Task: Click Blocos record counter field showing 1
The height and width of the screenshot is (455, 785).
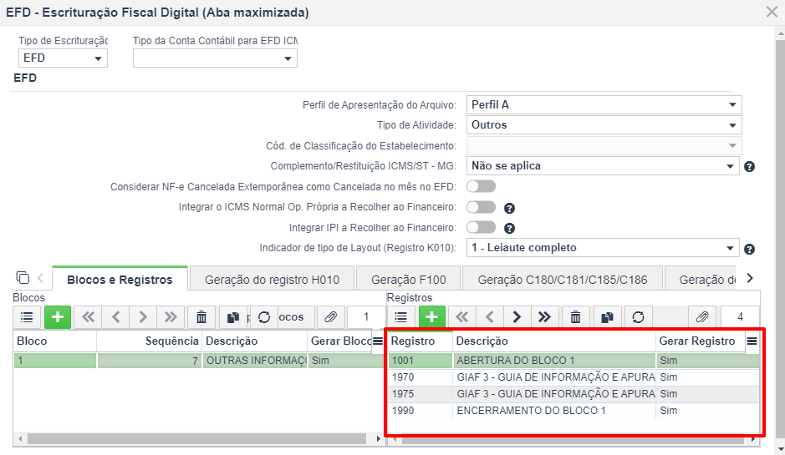Action: (366, 317)
